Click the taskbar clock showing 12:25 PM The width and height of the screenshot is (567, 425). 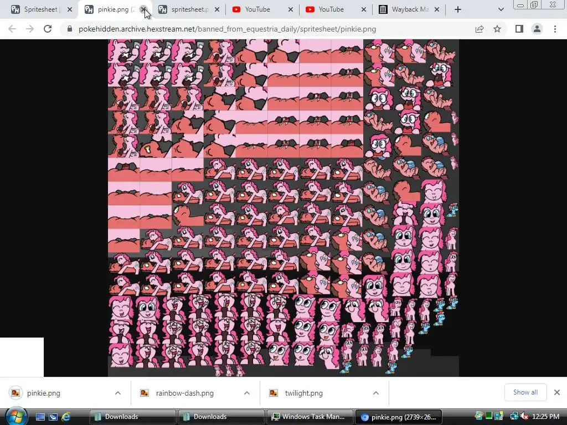545,416
